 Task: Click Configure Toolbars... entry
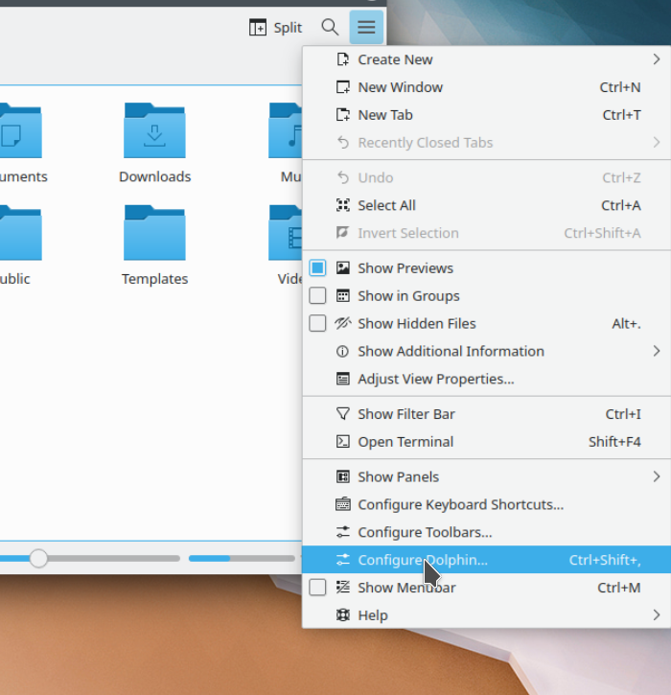[x=425, y=532]
